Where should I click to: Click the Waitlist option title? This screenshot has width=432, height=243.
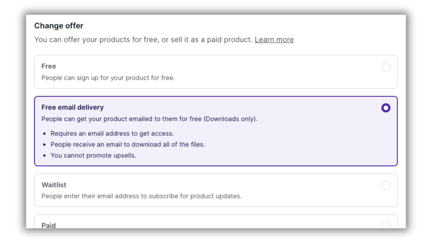pyautogui.click(x=54, y=185)
